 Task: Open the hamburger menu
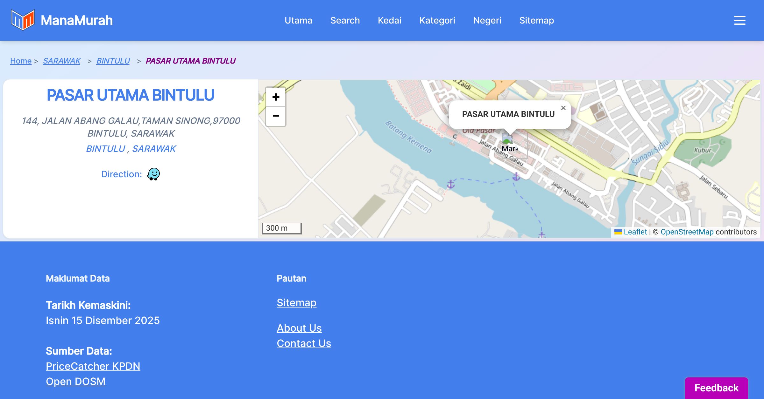[739, 20]
